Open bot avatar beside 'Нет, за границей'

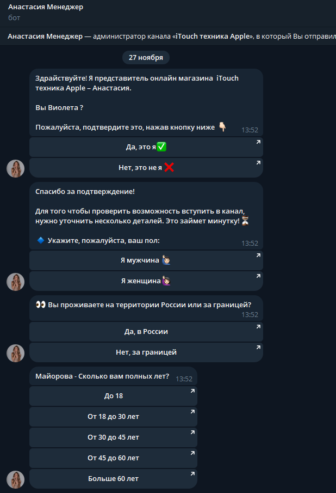coord(16,353)
